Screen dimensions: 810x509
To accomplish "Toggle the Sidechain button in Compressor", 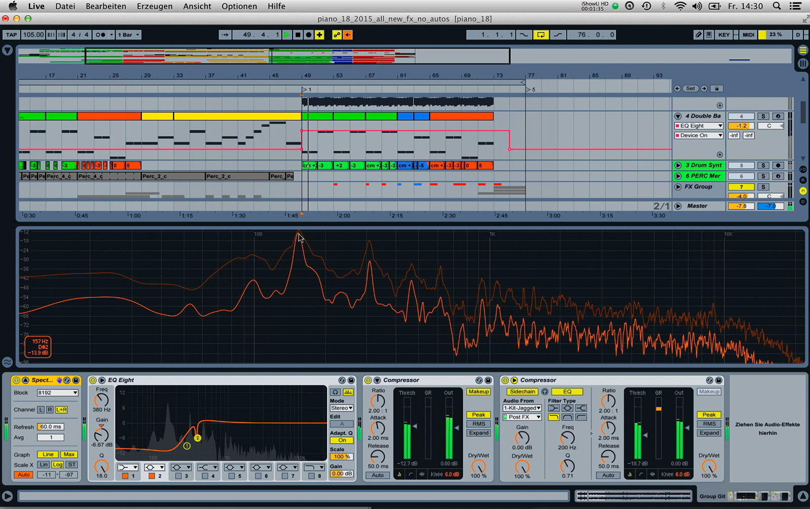I will (x=522, y=392).
